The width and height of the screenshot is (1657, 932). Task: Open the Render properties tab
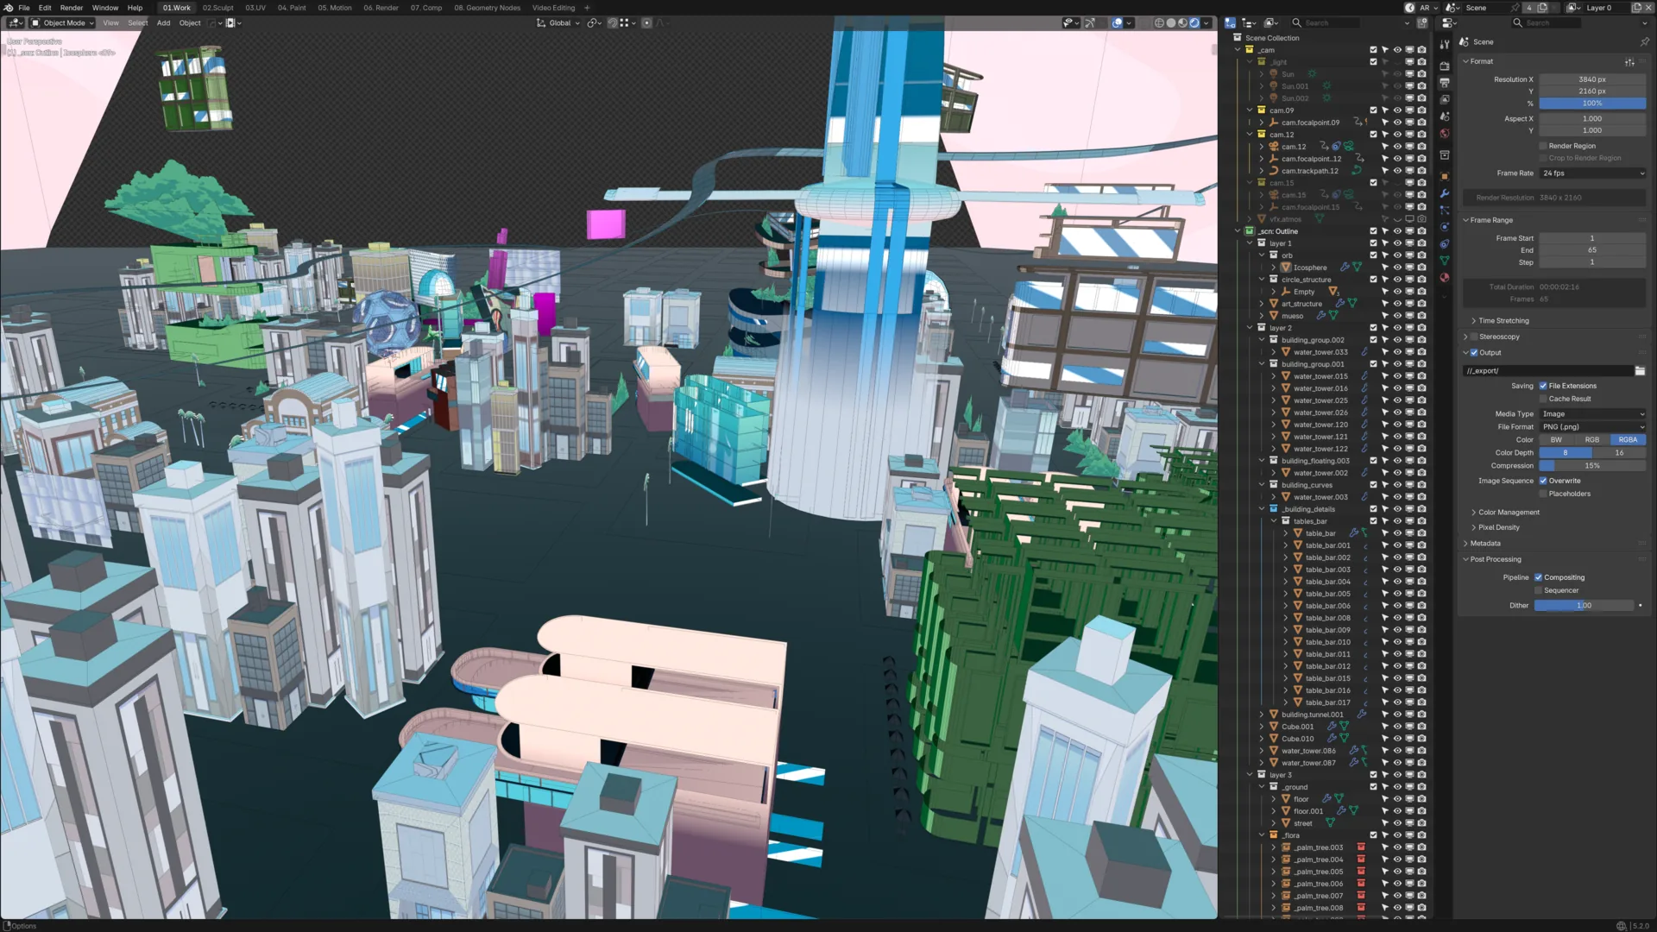click(1445, 66)
